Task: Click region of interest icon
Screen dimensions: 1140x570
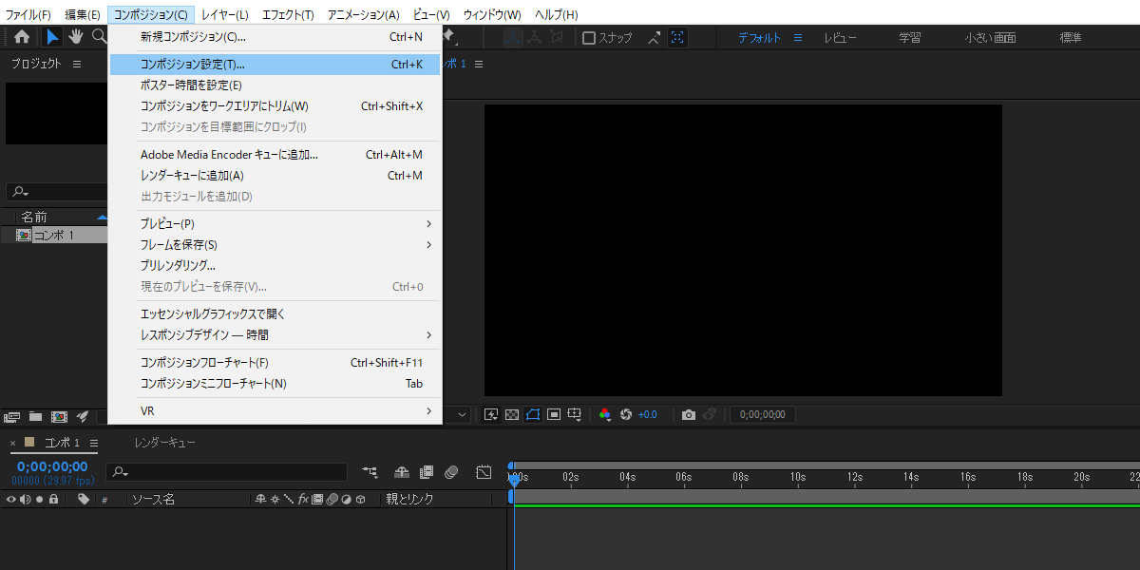Action: pos(554,415)
